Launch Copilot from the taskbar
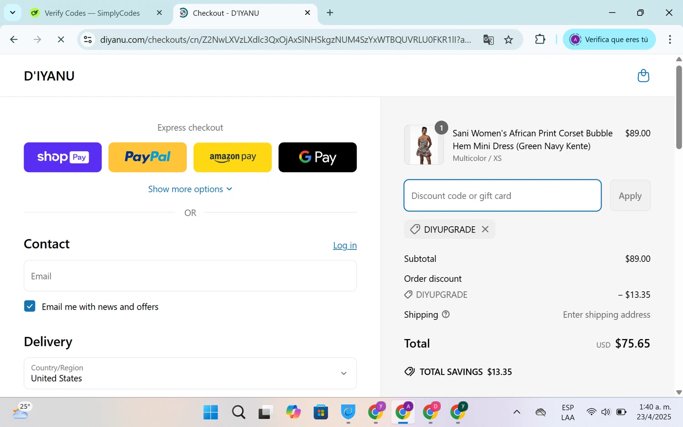Image resolution: width=683 pixels, height=427 pixels. [x=293, y=412]
